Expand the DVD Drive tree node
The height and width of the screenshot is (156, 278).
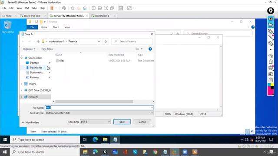coord(22,91)
